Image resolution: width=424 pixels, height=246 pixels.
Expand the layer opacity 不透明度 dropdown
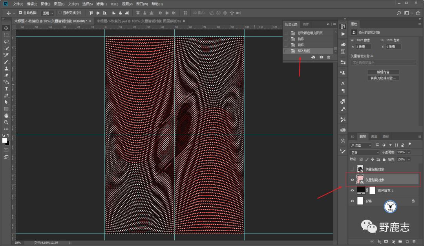click(x=409, y=152)
